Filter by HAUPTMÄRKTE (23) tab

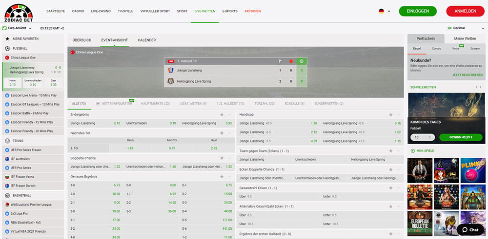pyautogui.click(x=155, y=103)
